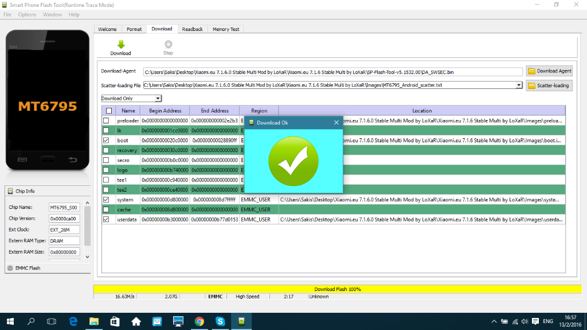Open the Options menu
The height and width of the screenshot is (330, 587).
(x=27, y=14)
